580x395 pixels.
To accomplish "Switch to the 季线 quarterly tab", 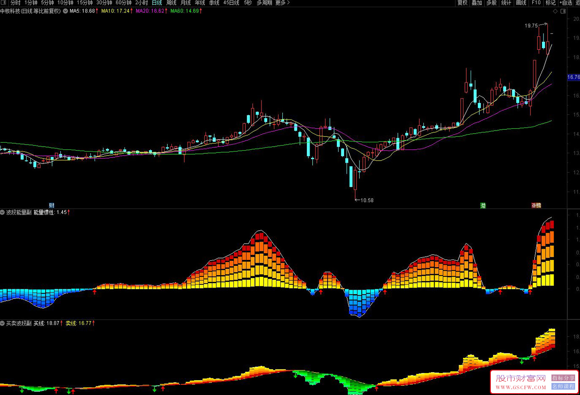I will [214, 3].
